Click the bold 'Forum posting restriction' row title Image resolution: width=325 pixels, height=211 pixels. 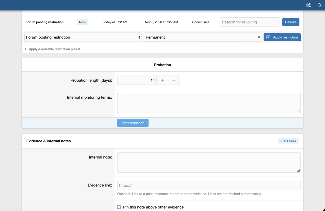44,22
